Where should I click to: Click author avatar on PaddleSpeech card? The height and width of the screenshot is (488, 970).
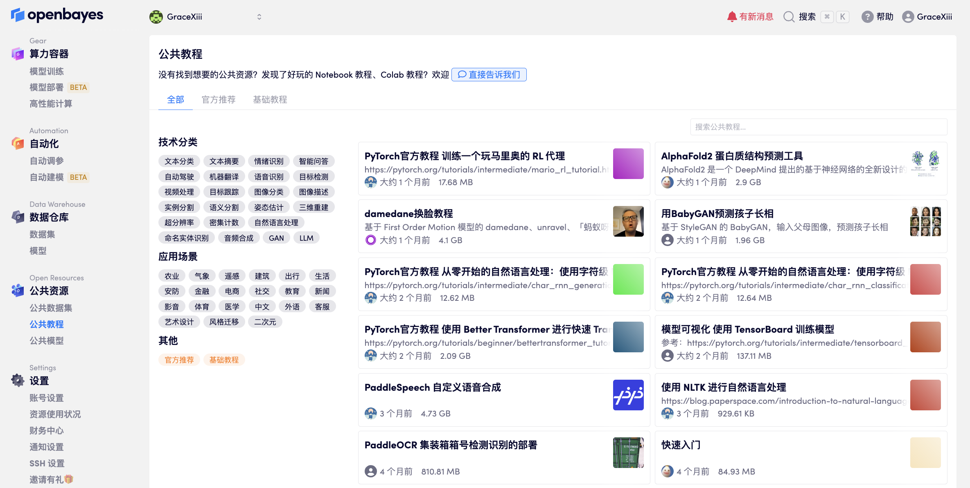370,414
